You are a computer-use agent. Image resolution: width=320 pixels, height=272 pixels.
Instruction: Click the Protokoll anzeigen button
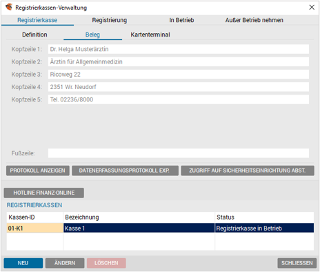pyautogui.click(x=38, y=171)
